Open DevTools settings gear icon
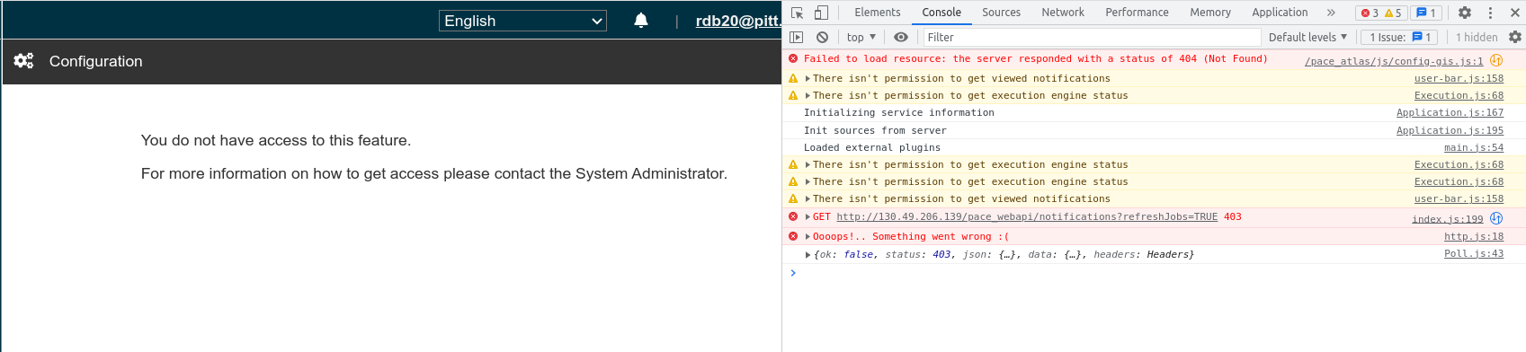 pos(1465,13)
